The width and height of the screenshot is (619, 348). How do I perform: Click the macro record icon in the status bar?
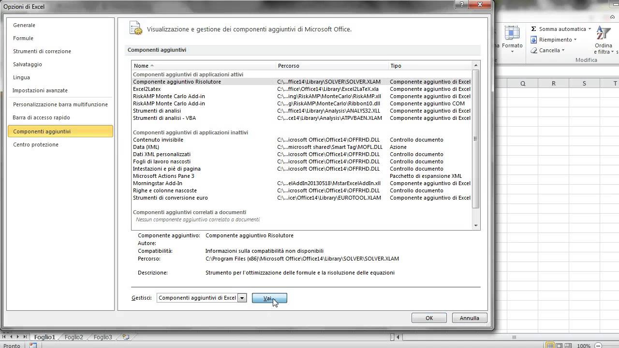pos(33,346)
